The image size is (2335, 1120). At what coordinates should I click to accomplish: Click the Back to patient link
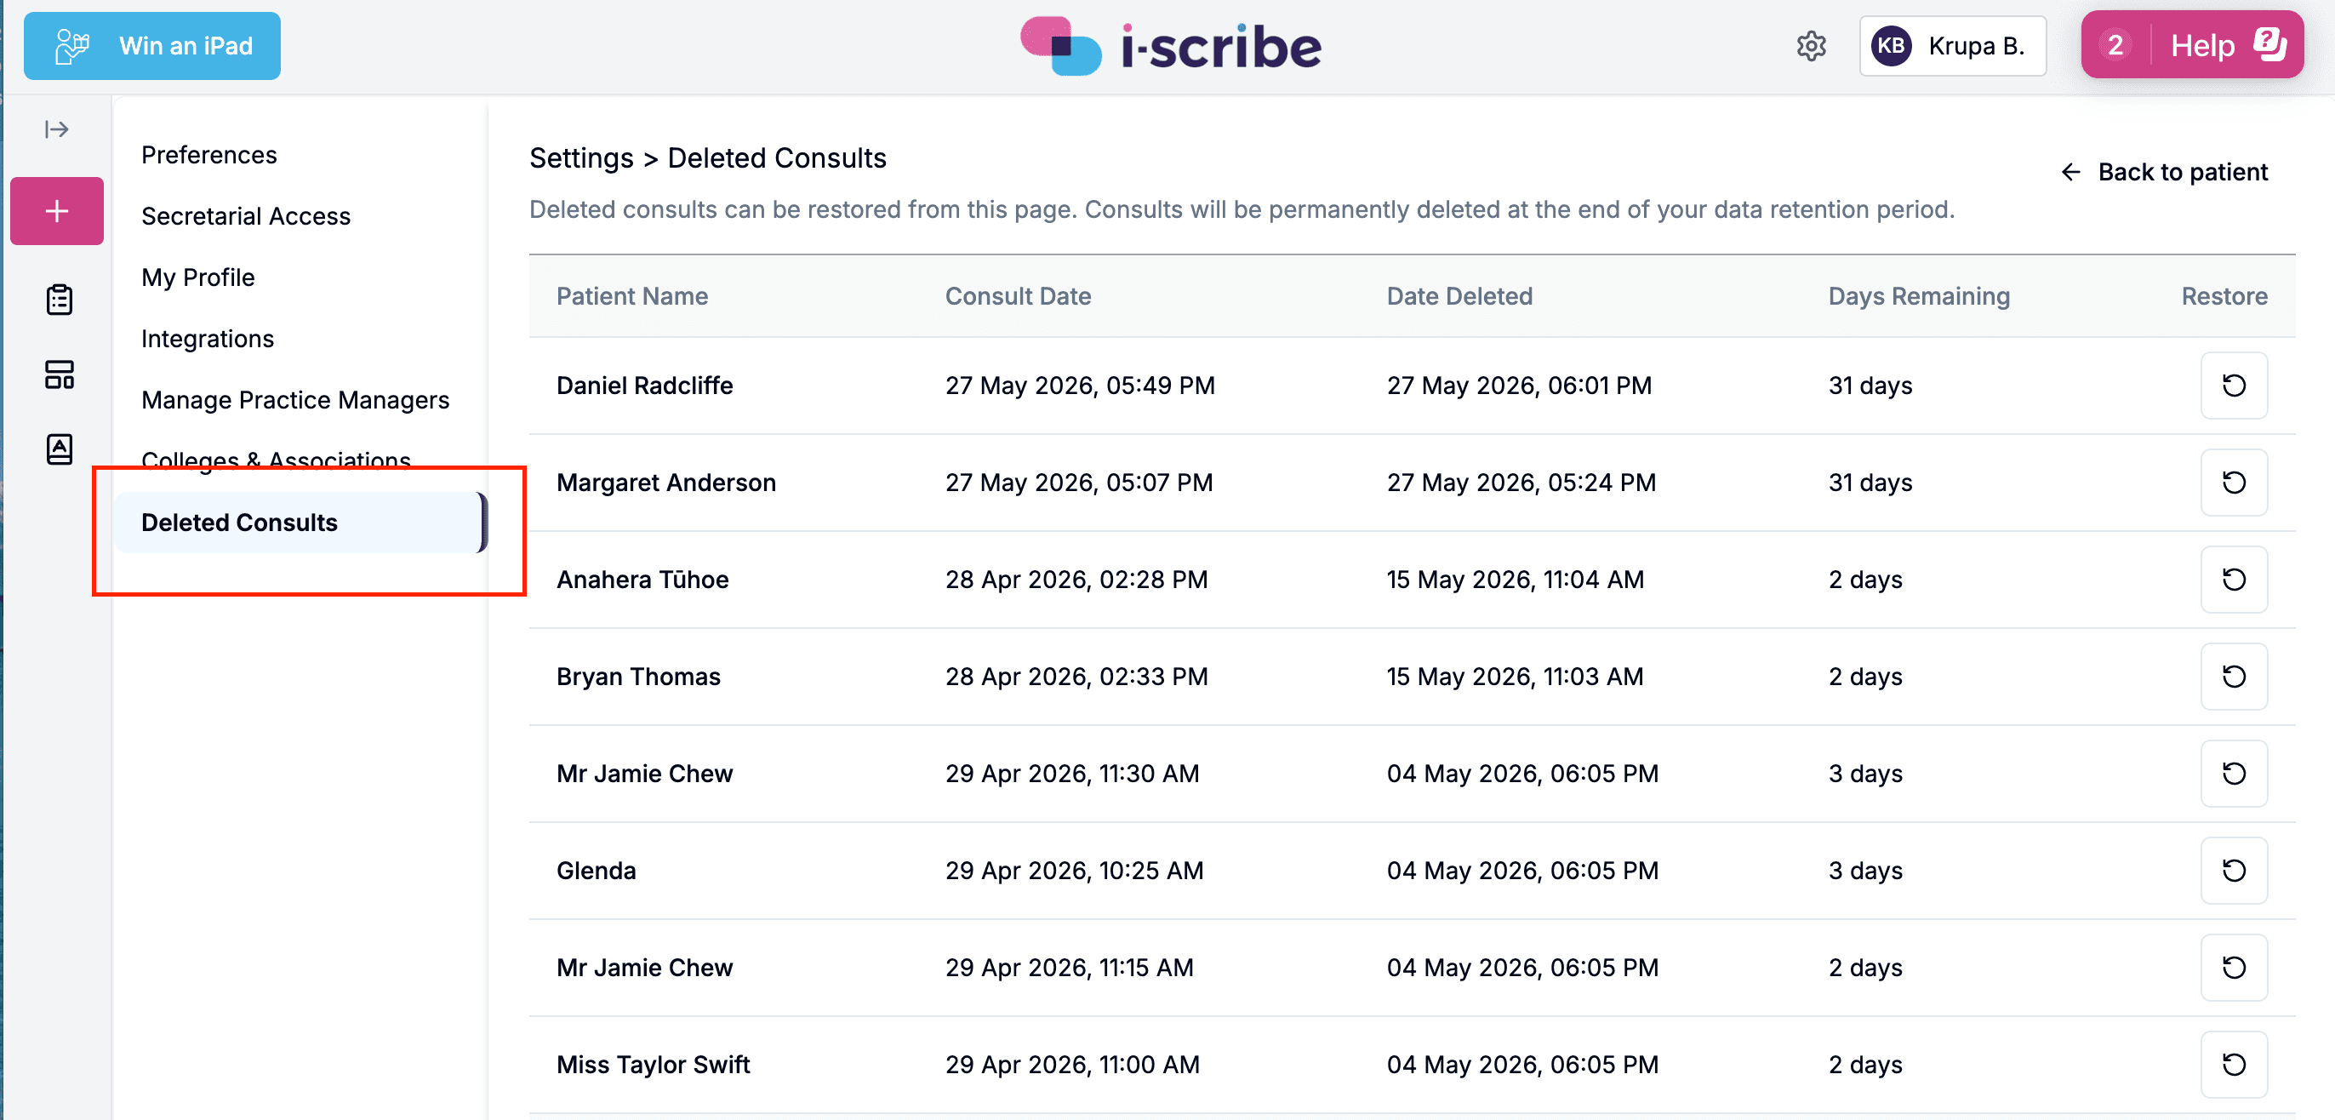tap(2165, 172)
